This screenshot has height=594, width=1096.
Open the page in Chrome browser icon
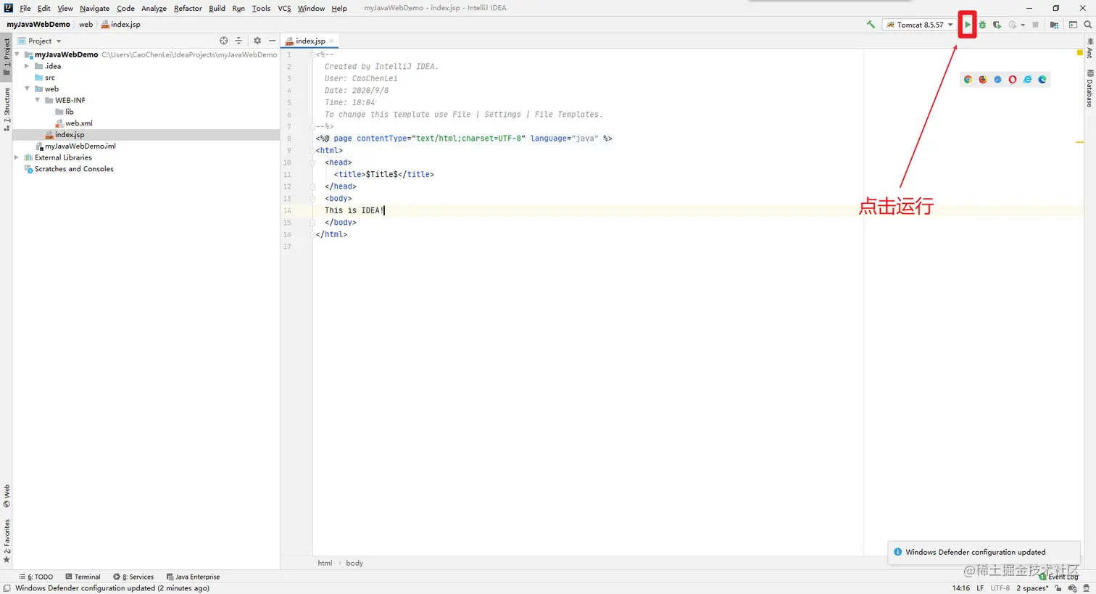coord(968,80)
